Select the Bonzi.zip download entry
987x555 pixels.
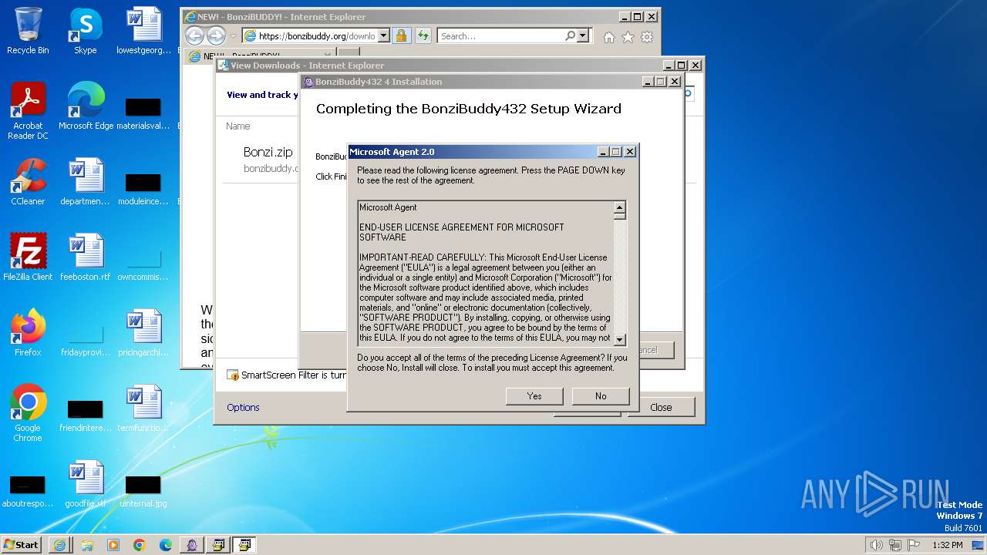pos(268,160)
